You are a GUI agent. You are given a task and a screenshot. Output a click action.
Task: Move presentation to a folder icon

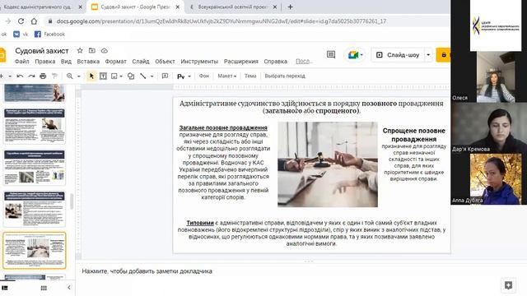point(91,51)
